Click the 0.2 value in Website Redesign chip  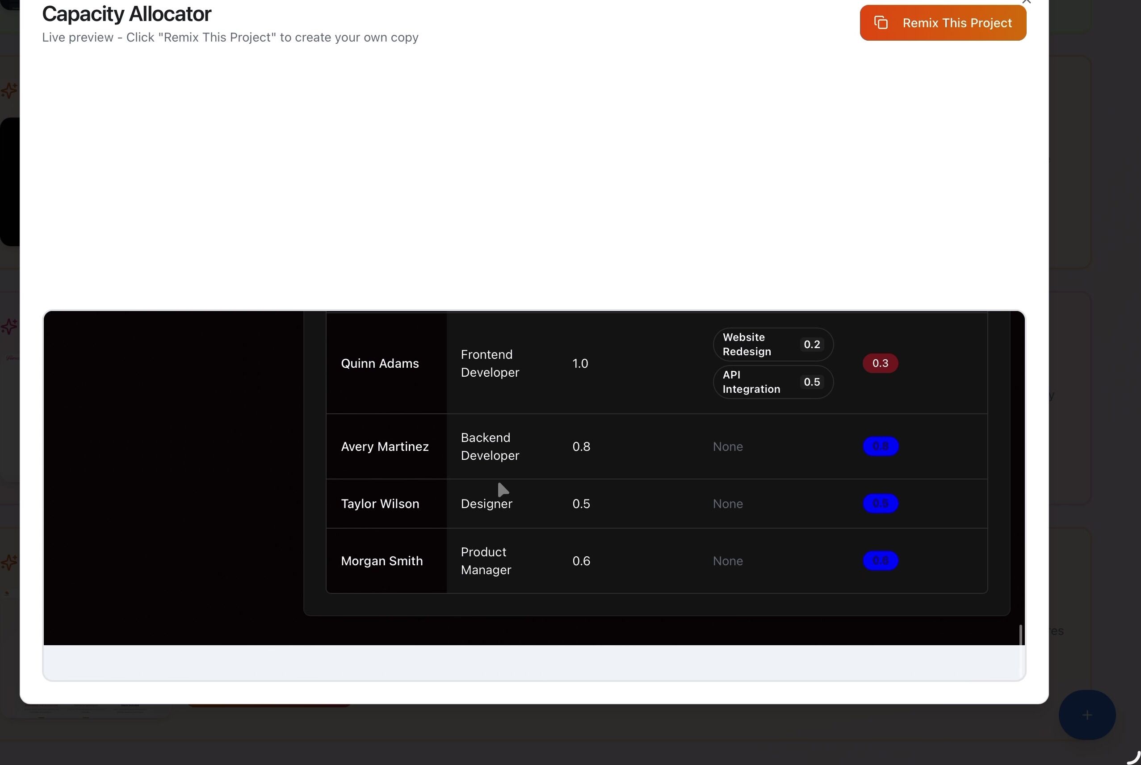click(x=812, y=345)
